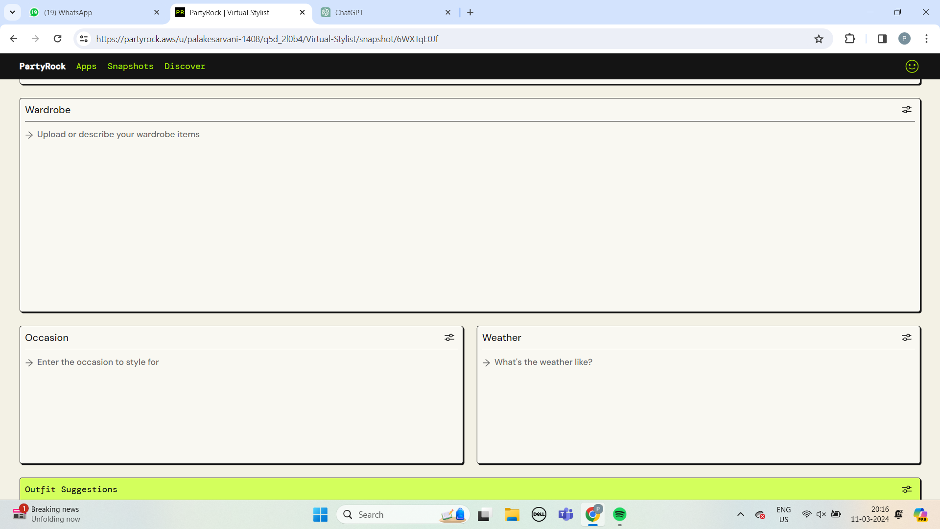Bookmark this page with the star icon

pyautogui.click(x=819, y=39)
